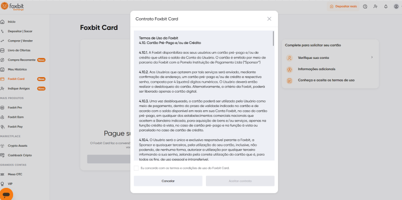Click the Foxbit Card page title
This screenshot has width=402, height=200.
[99, 28]
